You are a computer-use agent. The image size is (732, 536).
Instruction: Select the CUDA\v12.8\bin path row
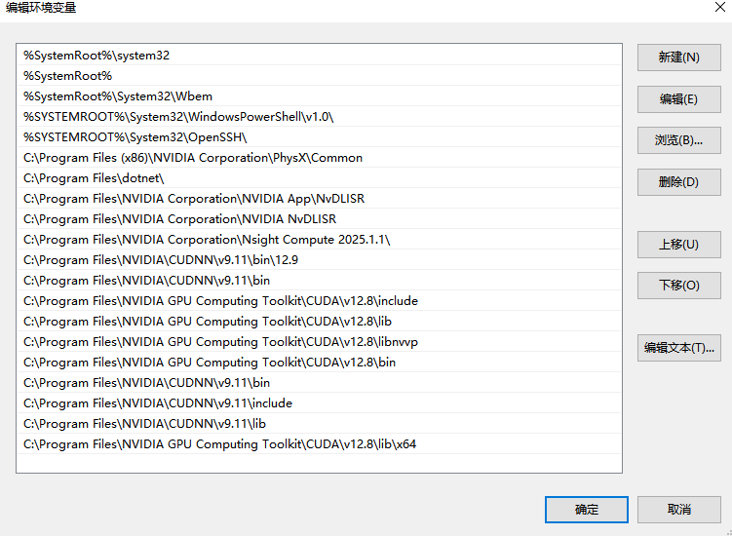click(320, 363)
